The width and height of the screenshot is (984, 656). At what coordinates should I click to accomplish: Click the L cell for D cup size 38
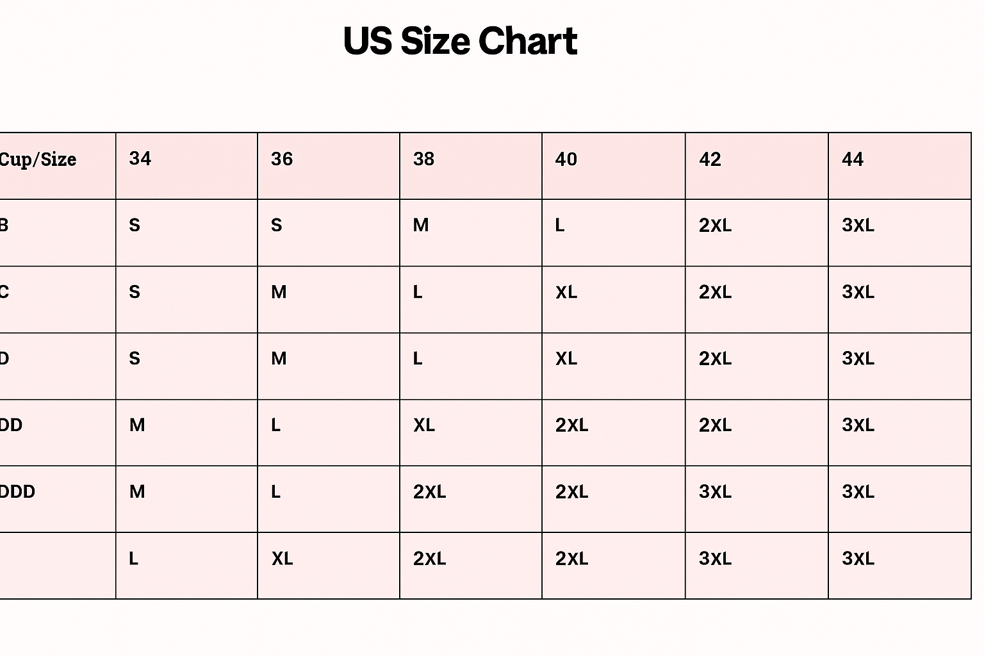(x=471, y=366)
